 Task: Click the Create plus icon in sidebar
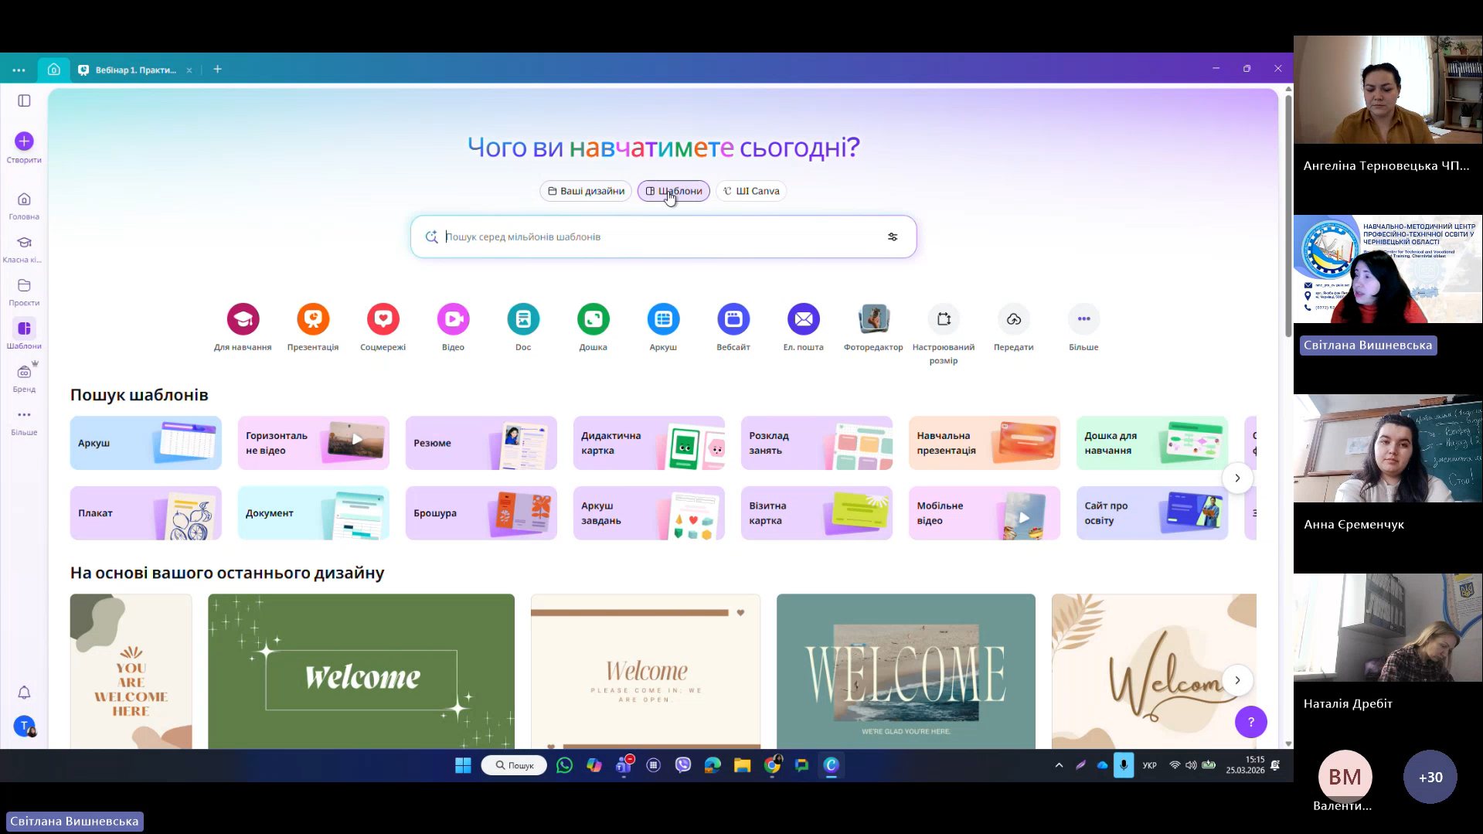[24, 141]
